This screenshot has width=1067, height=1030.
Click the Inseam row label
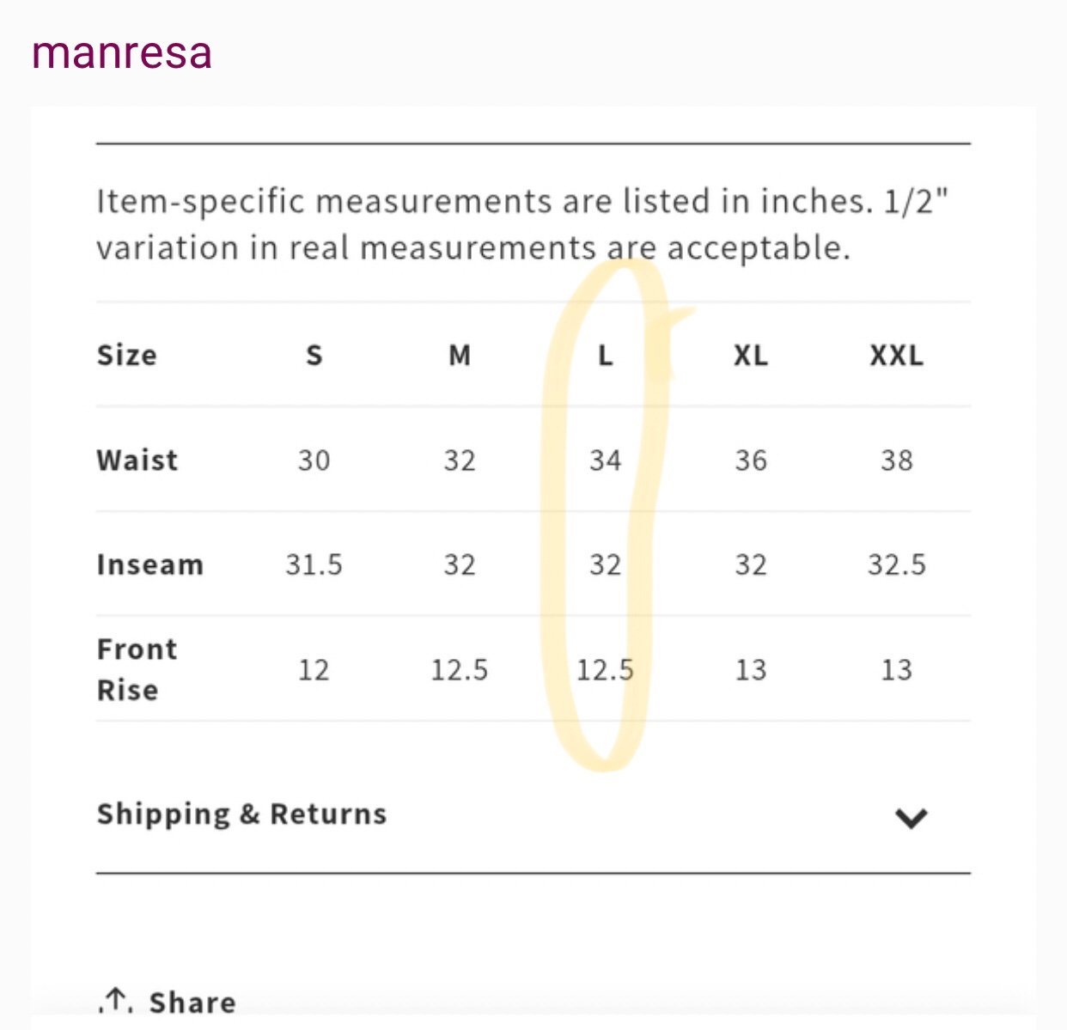150,564
